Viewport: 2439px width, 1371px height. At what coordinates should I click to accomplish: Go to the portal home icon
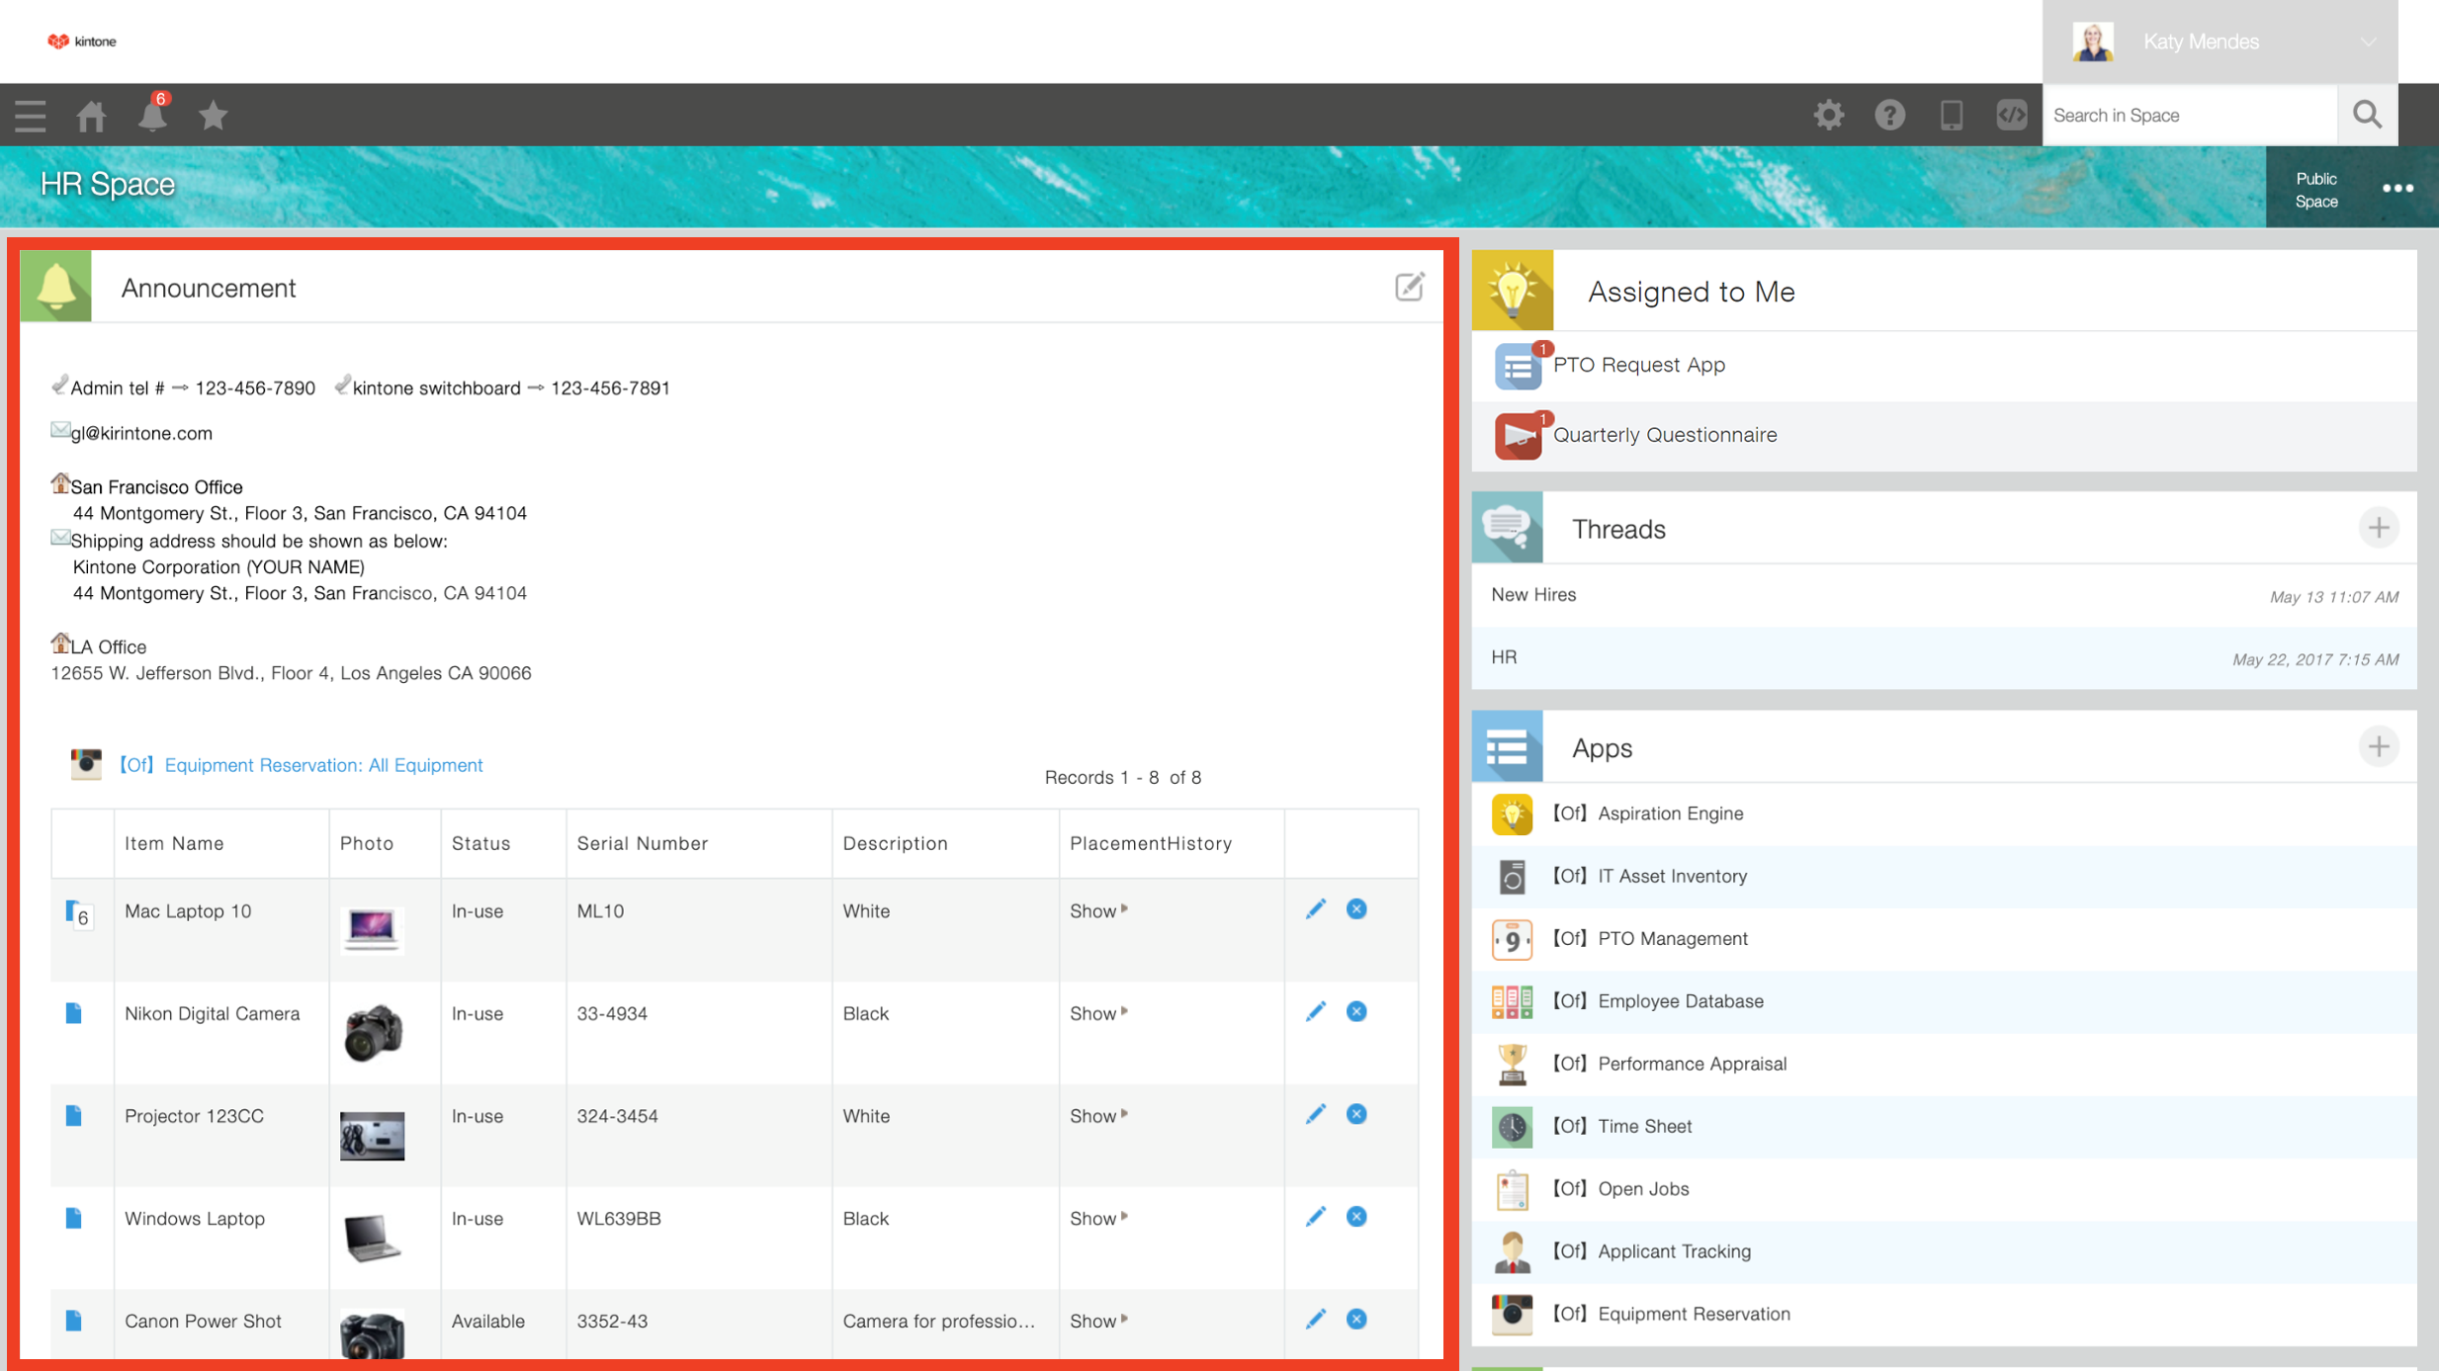click(x=91, y=116)
